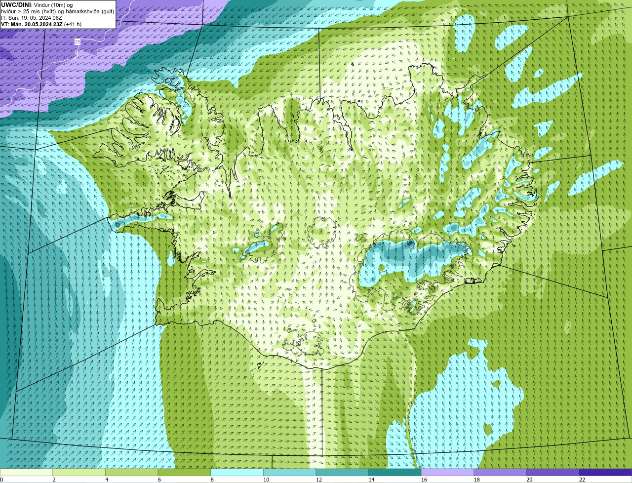Click the '25' gust contour label
This screenshot has height=483, width=632.
78,42
